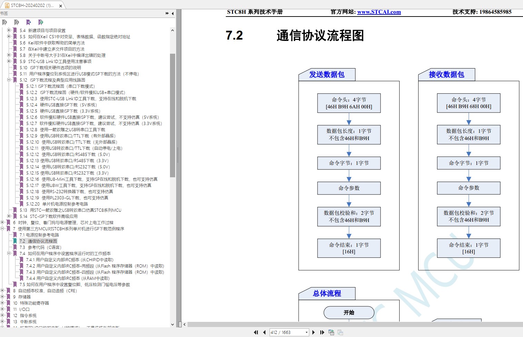This screenshot has width=523, height=337.
Task: Open bookmark 5.10 ISP下载相关硬件选项
Action: pyautogui.click(x=50, y=68)
